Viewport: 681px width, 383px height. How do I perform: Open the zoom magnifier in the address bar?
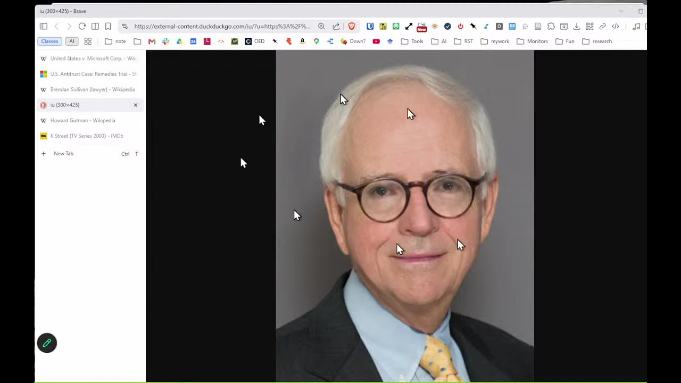tap(321, 26)
